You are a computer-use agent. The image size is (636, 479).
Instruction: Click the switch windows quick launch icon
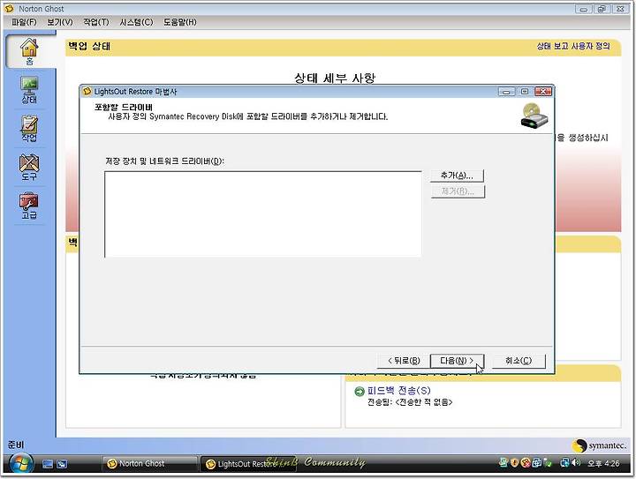[x=62, y=464]
